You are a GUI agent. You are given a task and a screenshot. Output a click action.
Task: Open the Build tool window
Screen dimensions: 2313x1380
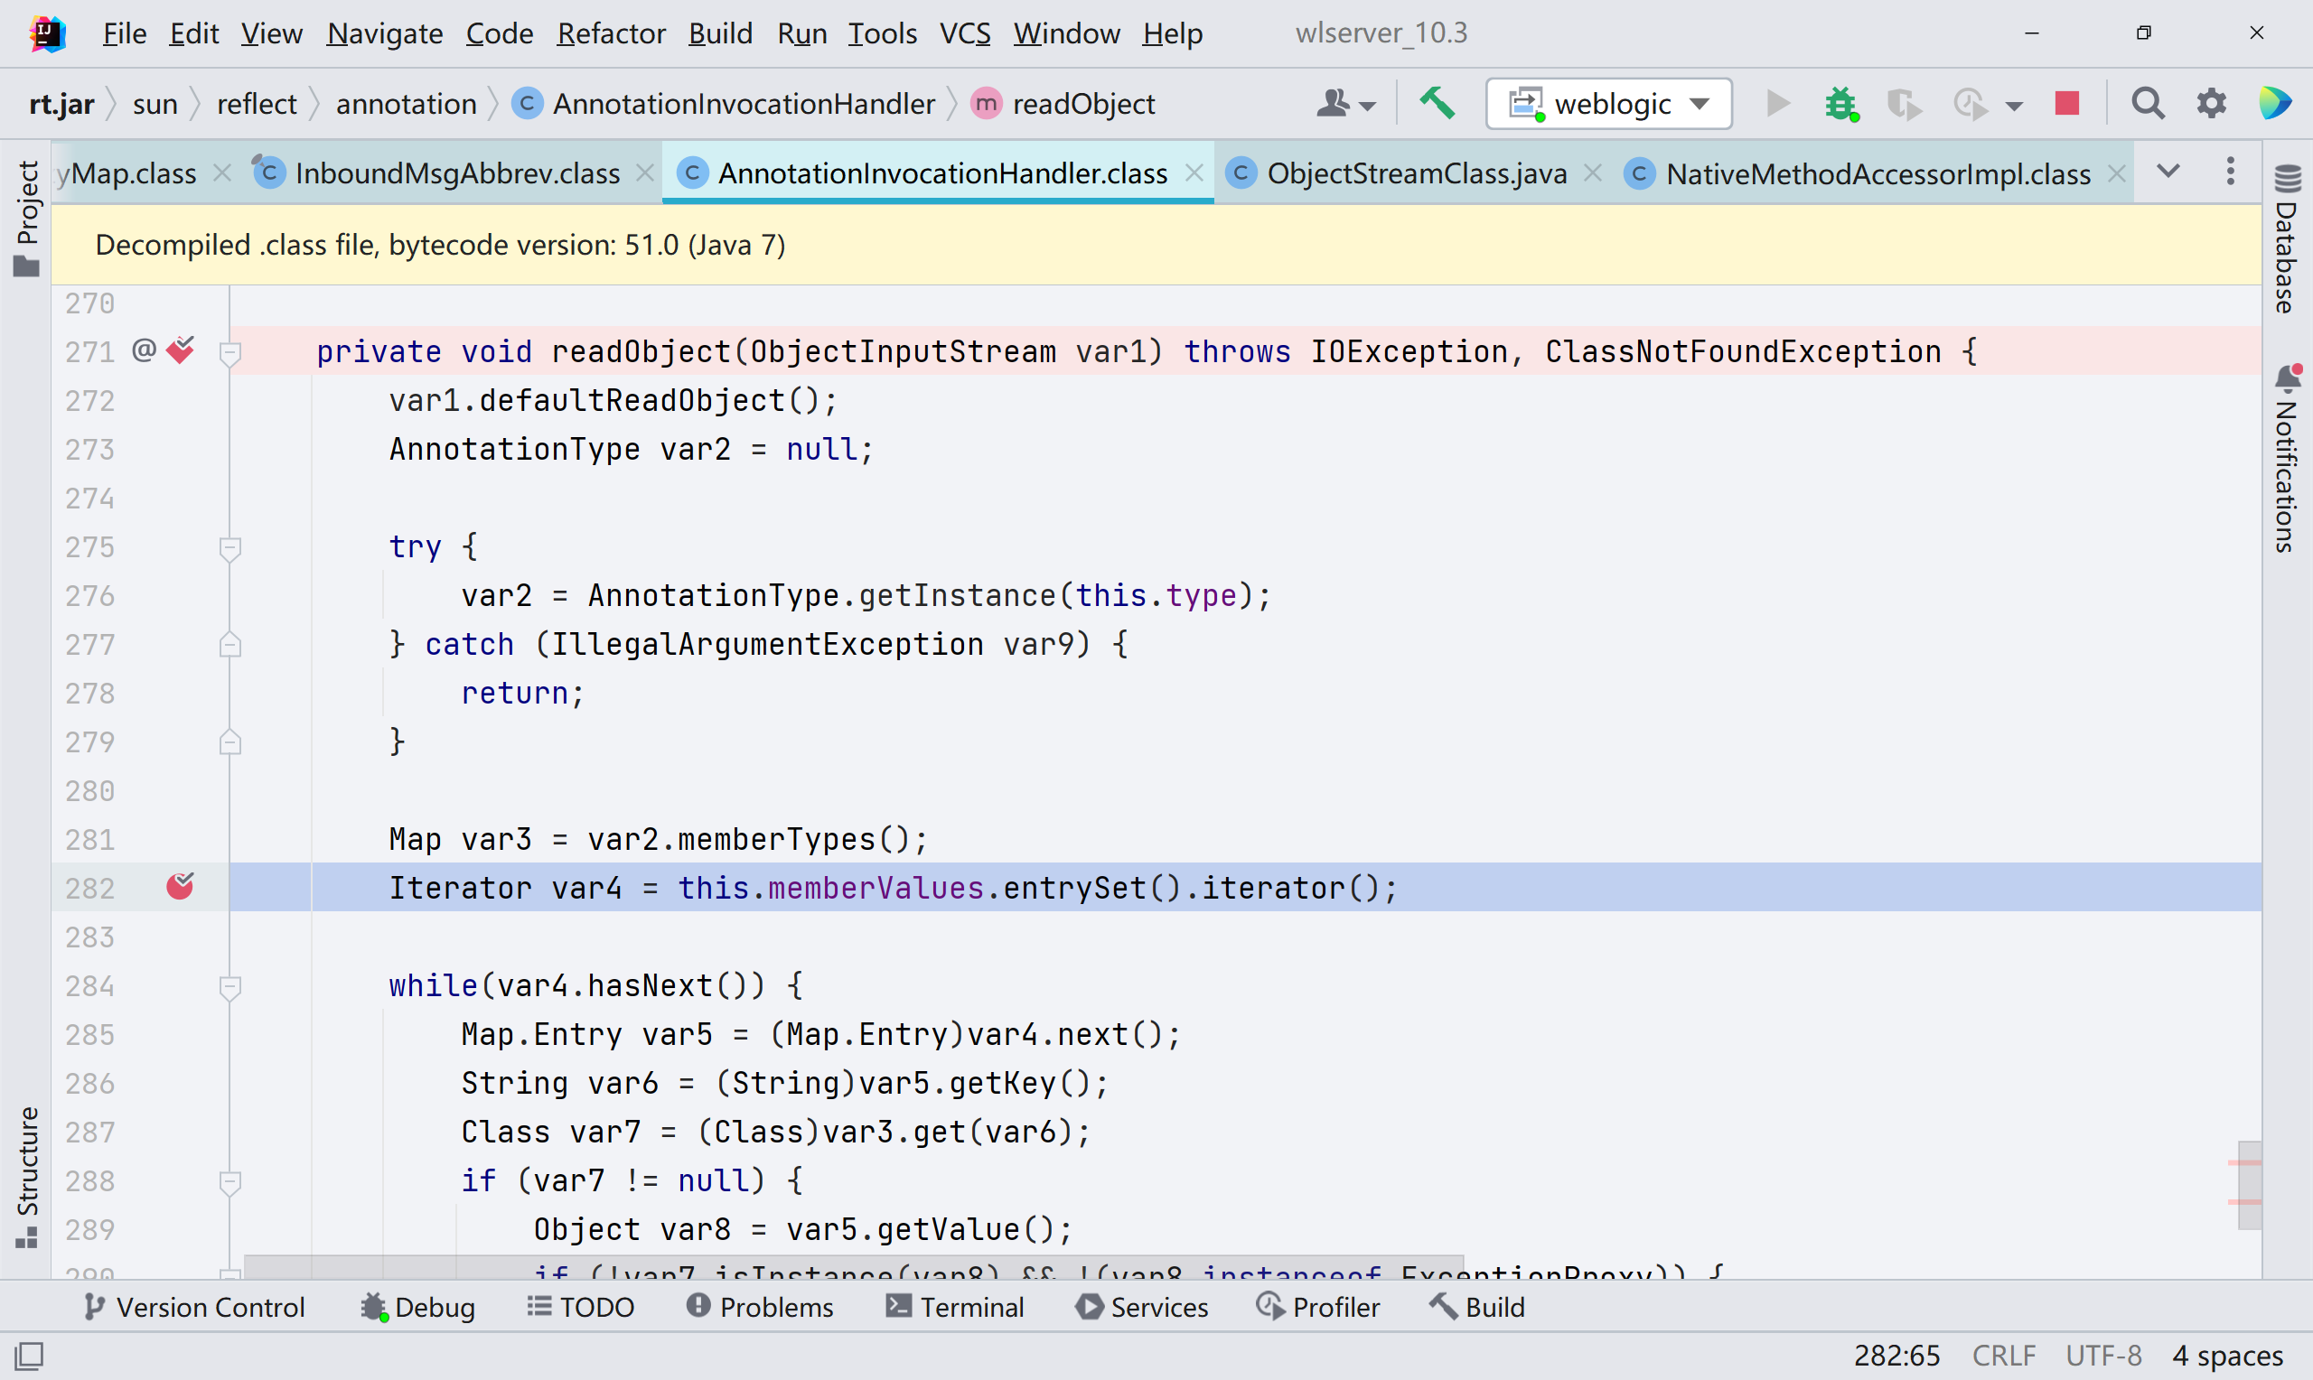pyautogui.click(x=1477, y=1307)
